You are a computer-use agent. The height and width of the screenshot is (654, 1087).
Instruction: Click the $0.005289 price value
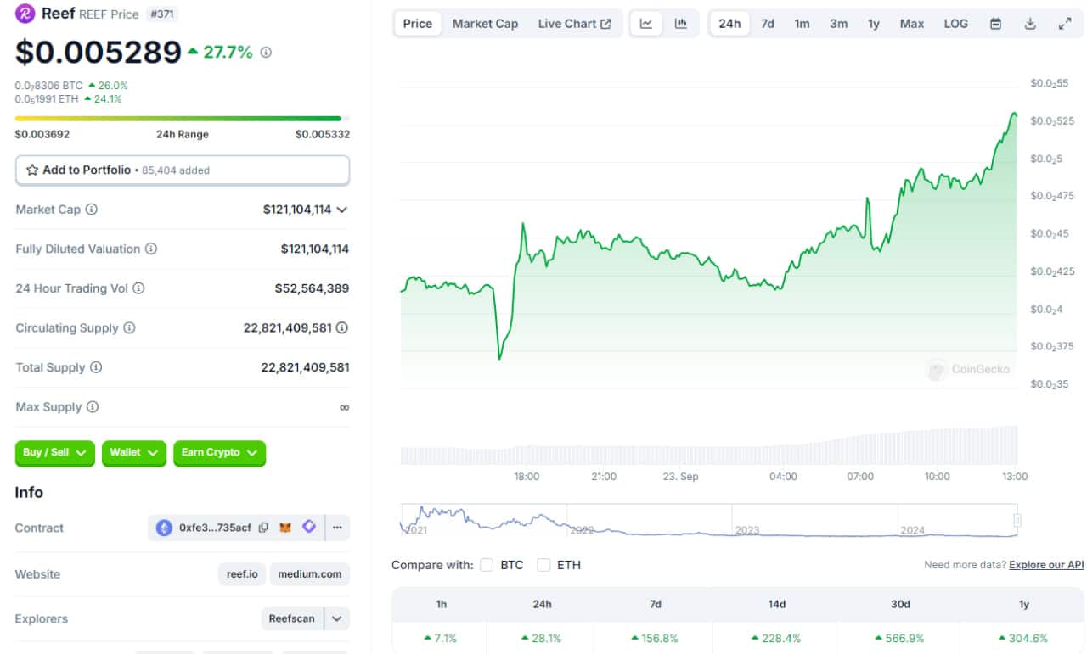click(99, 53)
